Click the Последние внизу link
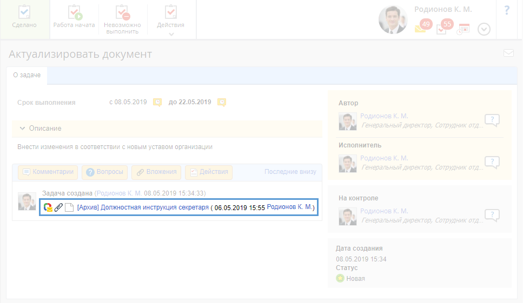Image resolution: width=523 pixels, height=303 pixels. coord(290,172)
